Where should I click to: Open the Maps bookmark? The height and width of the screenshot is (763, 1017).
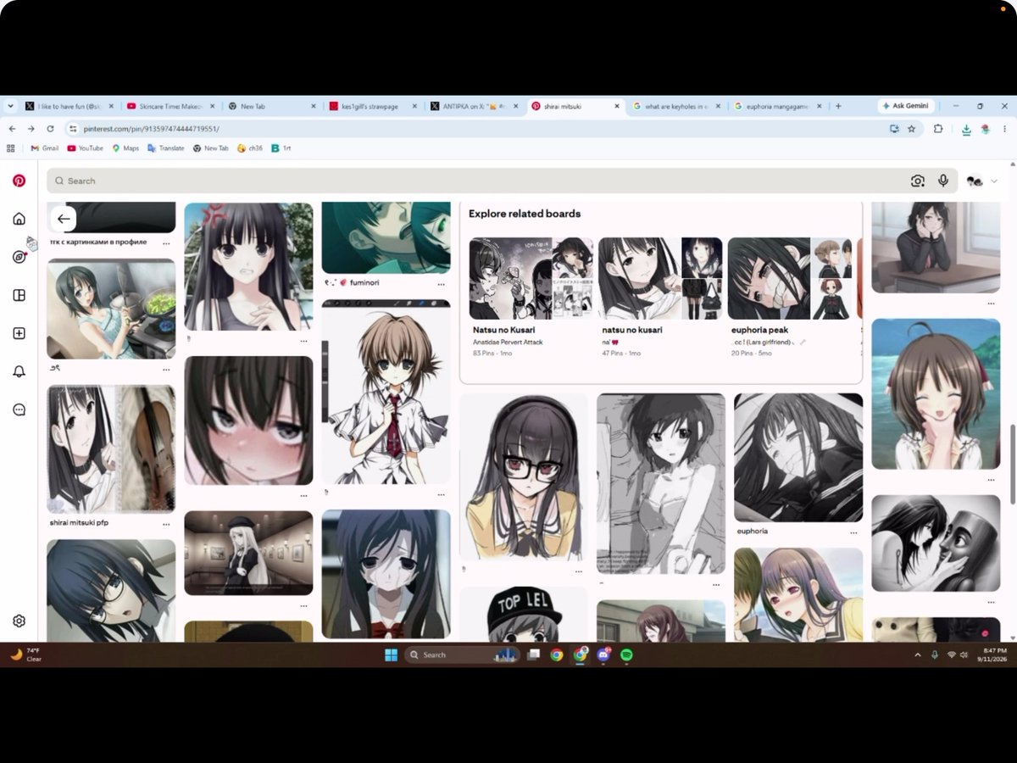point(125,148)
